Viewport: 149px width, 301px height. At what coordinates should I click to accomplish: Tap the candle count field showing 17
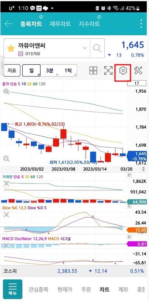click(136, 83)
